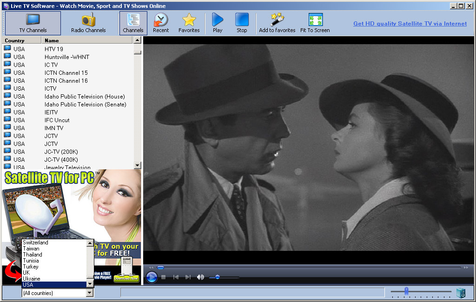476x302 pixels.
Task: Click TV icon beside IEITV
Action: (x=7, y=111)
